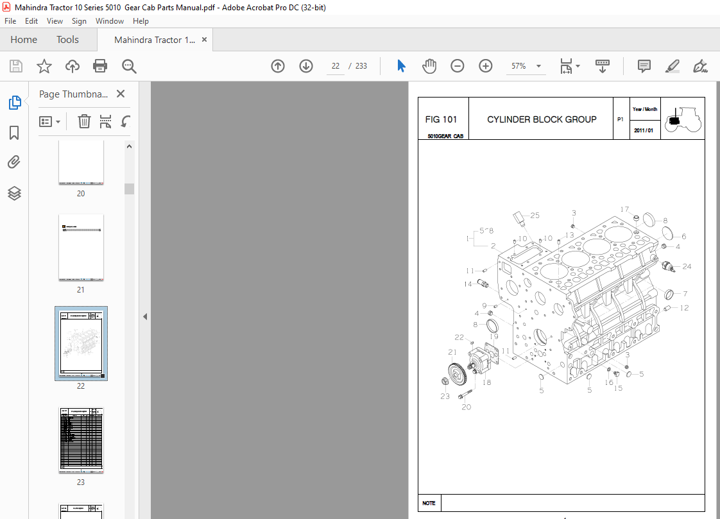Viewport: 720px width, 519px height.
Task: Close the Page Thumbnails panel
Action: [x=121, y=94]
